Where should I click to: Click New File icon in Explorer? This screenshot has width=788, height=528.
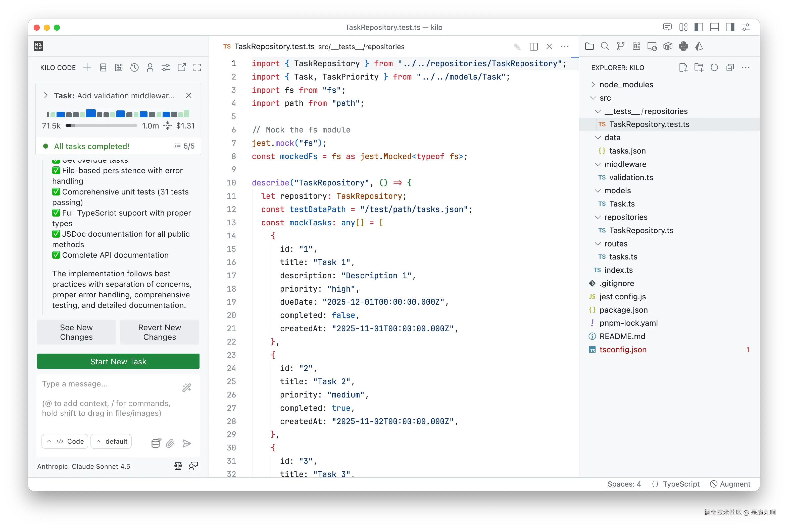tap(683, 68)
